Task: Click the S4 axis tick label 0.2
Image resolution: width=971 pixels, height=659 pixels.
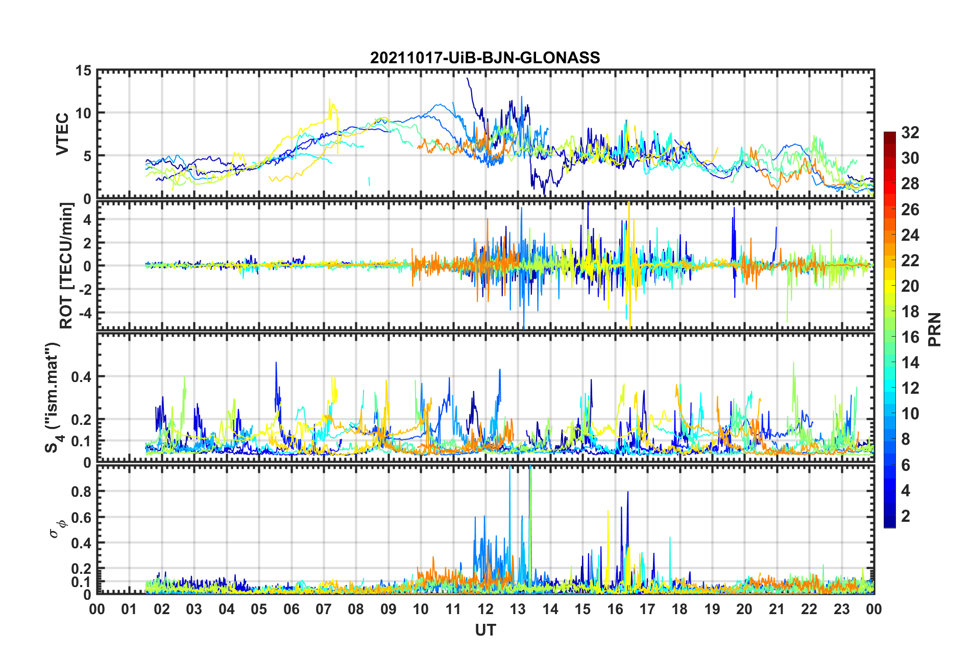Action: coord(81,420)
